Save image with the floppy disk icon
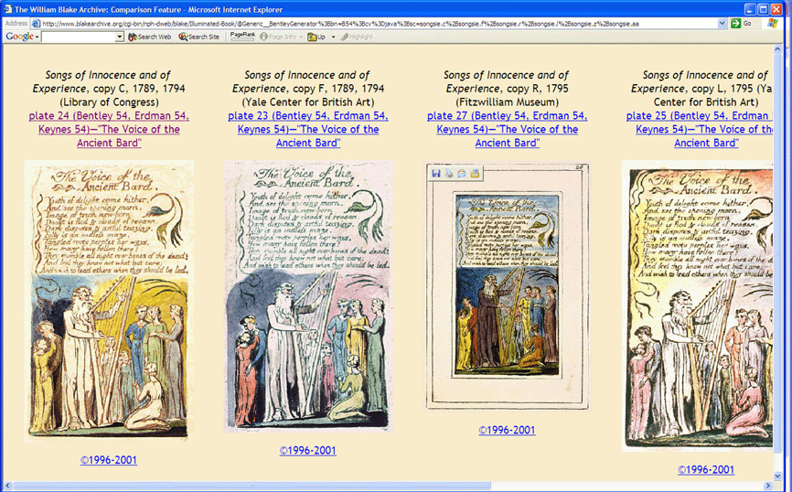792x492 pixels. (x=436, y=173)
